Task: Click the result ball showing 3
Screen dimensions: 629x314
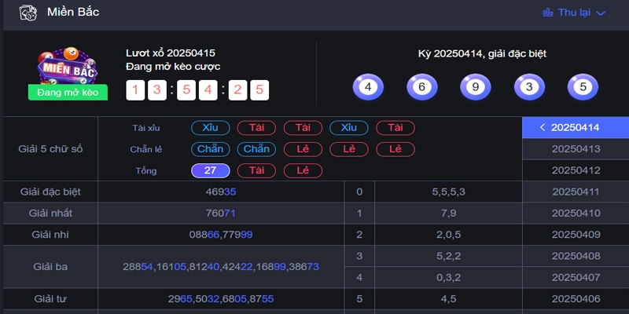Action: coord(529,87)
